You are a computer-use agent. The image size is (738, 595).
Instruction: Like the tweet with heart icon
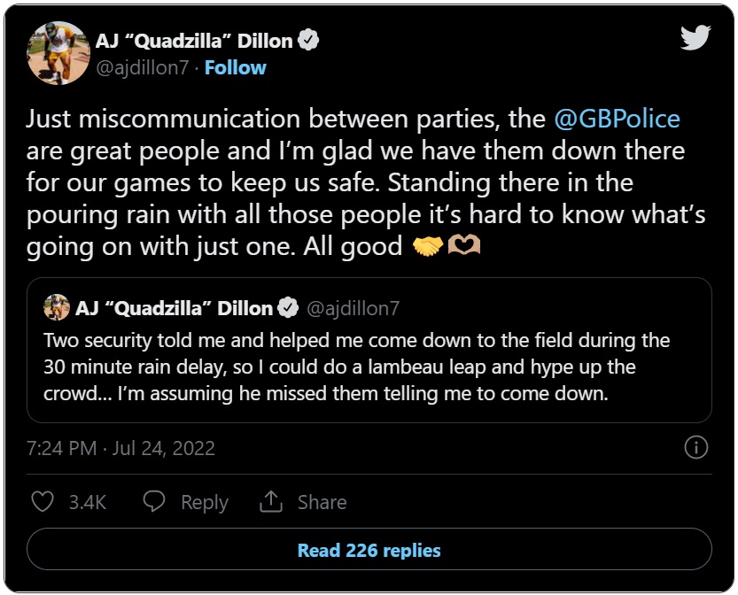(x=43, y=502)
